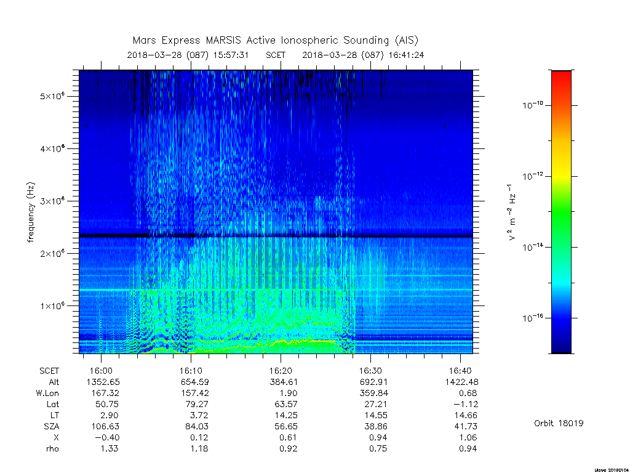This screenshot has height=473, width=630.
Task: Click the X value '-0.40'
Action: coord(106,438)
